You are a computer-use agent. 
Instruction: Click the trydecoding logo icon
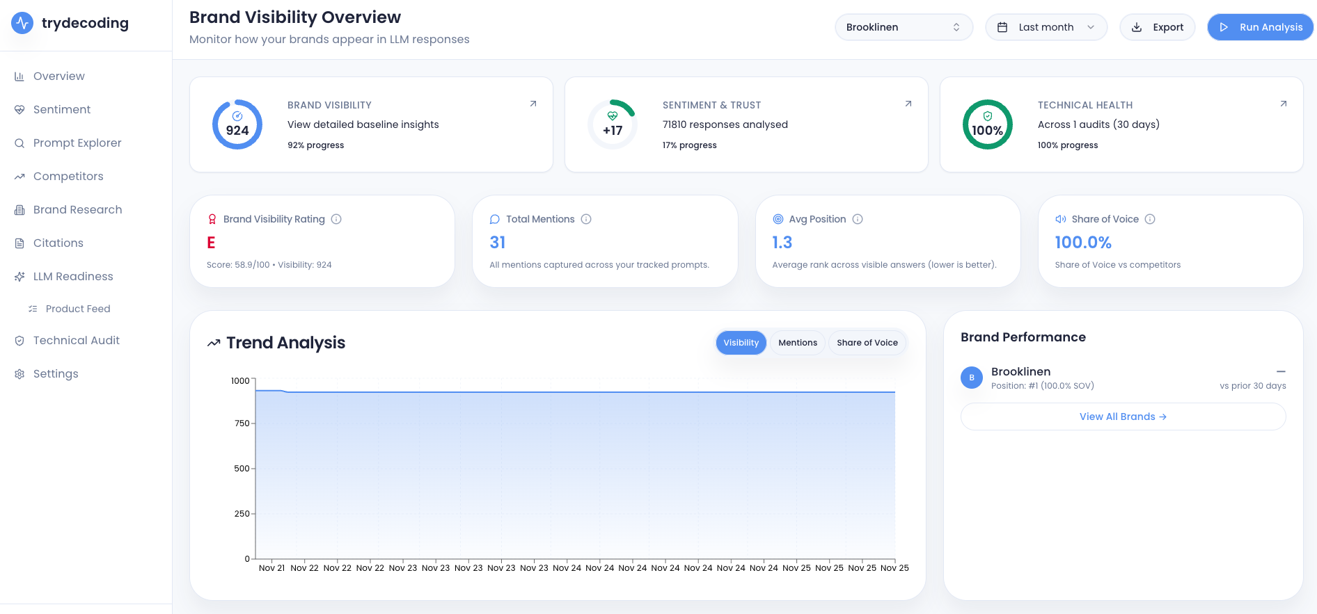22,23
